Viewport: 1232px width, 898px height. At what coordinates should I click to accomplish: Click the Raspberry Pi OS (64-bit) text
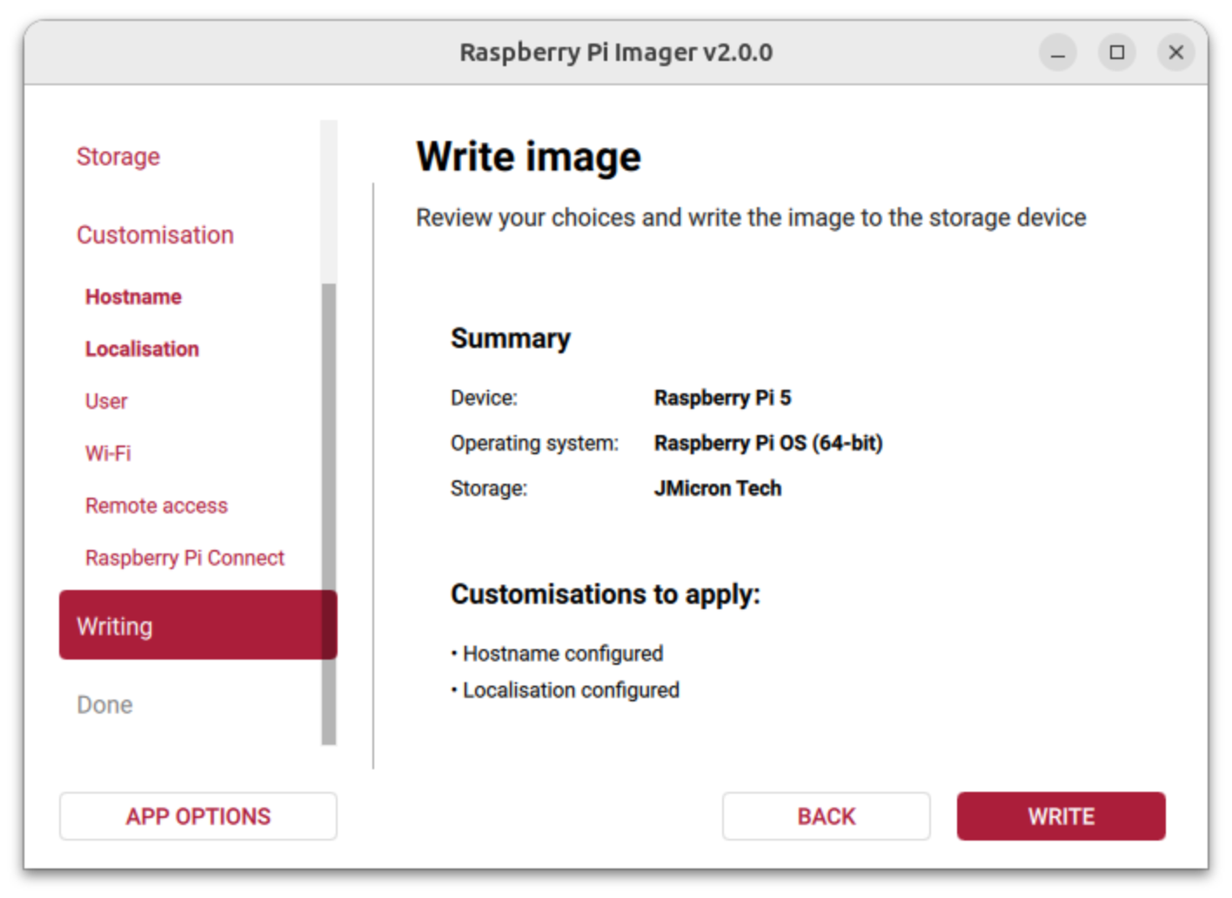[768, 443]
